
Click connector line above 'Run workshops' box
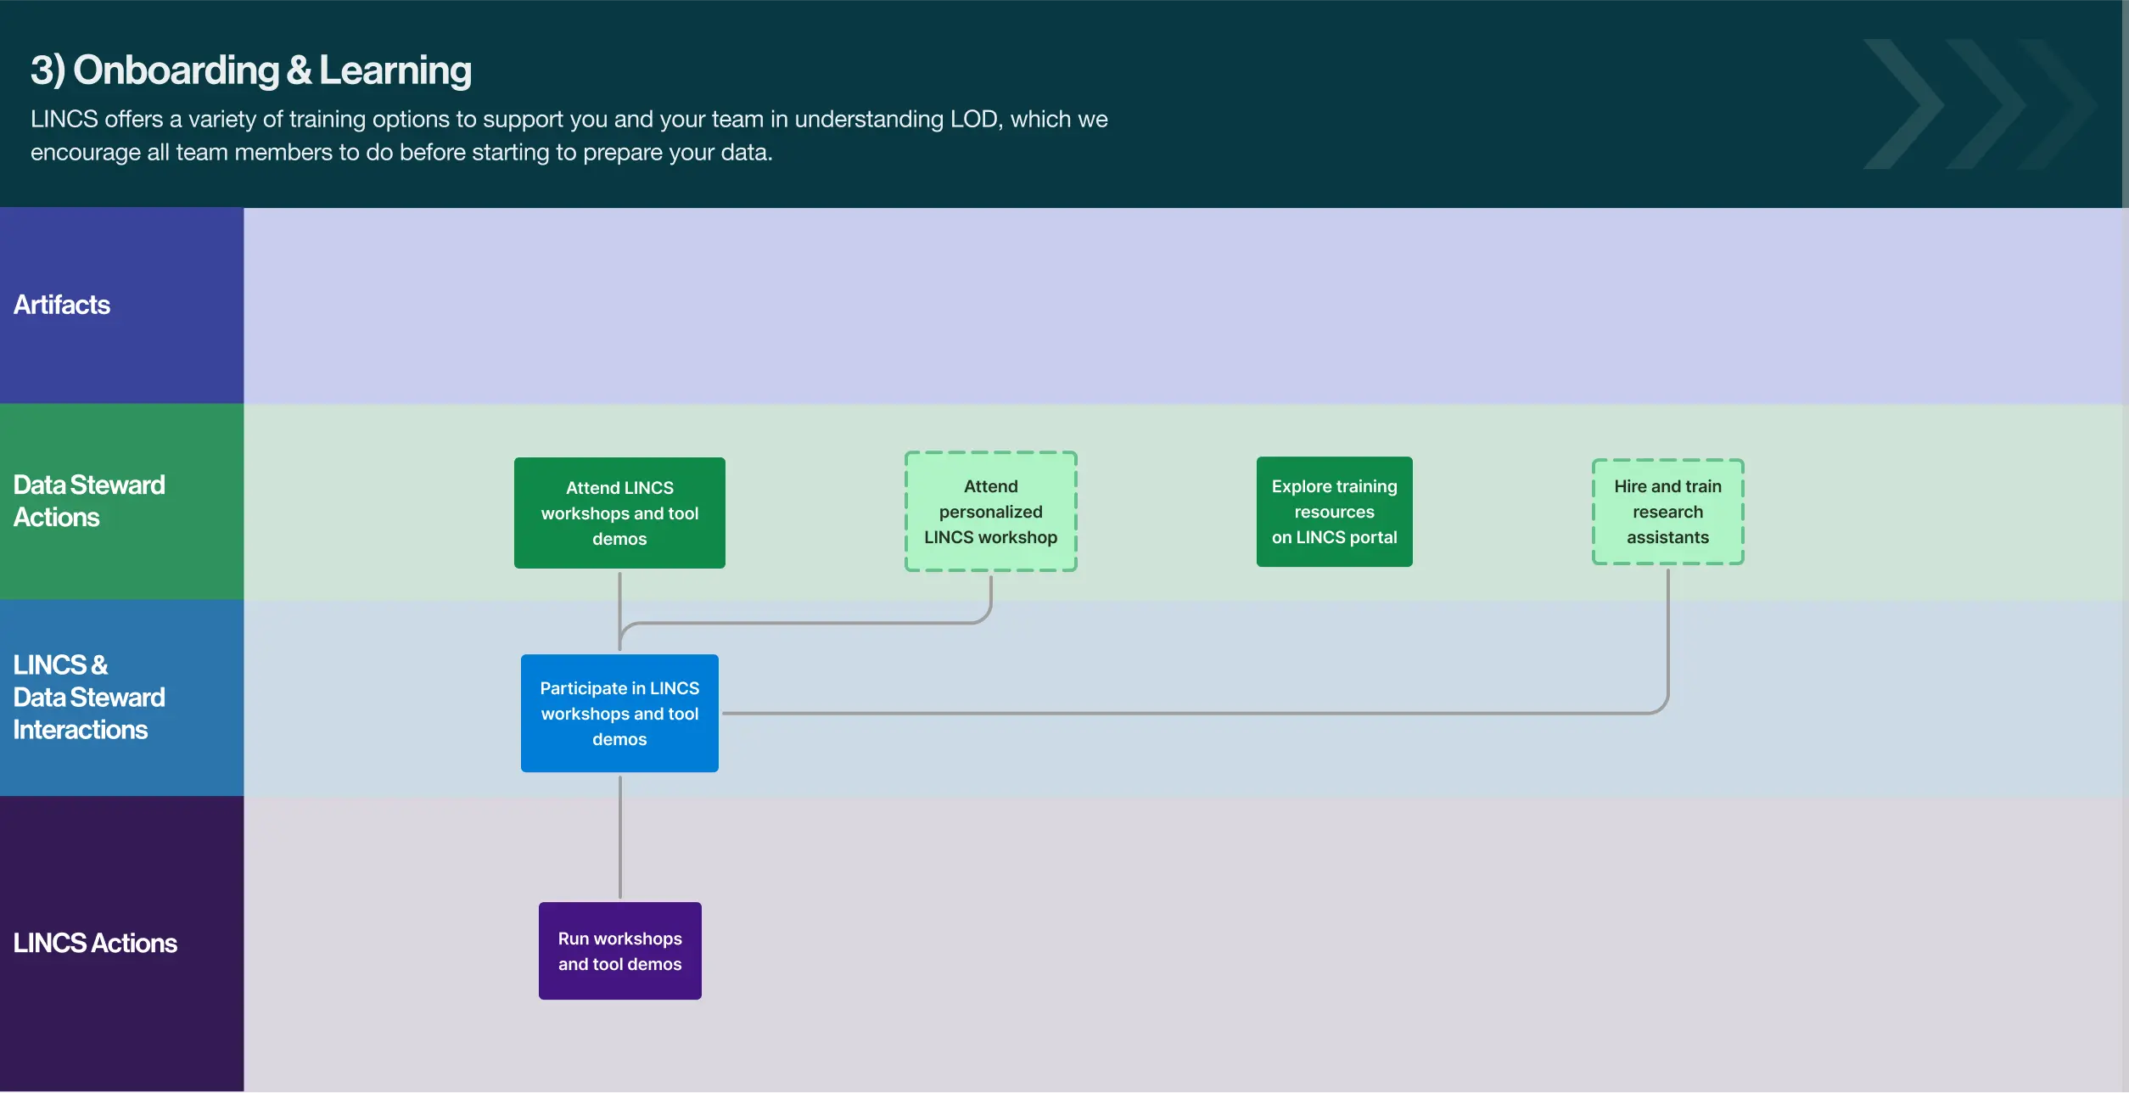620,836
